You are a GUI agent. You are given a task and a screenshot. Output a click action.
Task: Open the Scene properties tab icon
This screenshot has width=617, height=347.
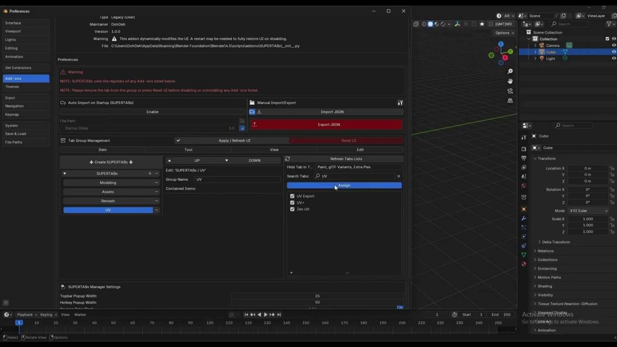tap(524, 176)
